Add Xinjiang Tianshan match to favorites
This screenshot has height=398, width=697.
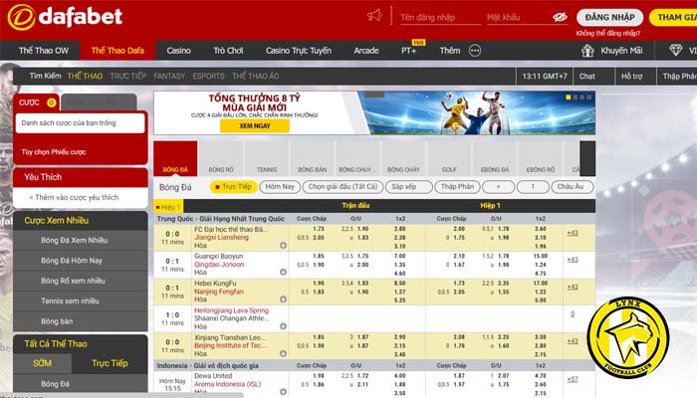coord(283,353)
